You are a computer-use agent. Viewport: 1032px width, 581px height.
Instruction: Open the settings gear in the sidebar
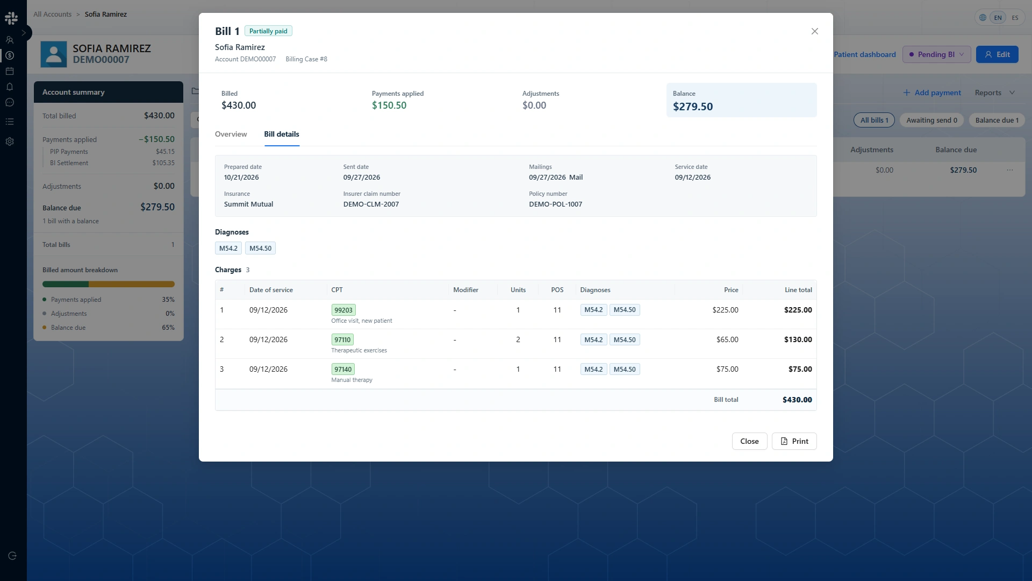[10, 141]
